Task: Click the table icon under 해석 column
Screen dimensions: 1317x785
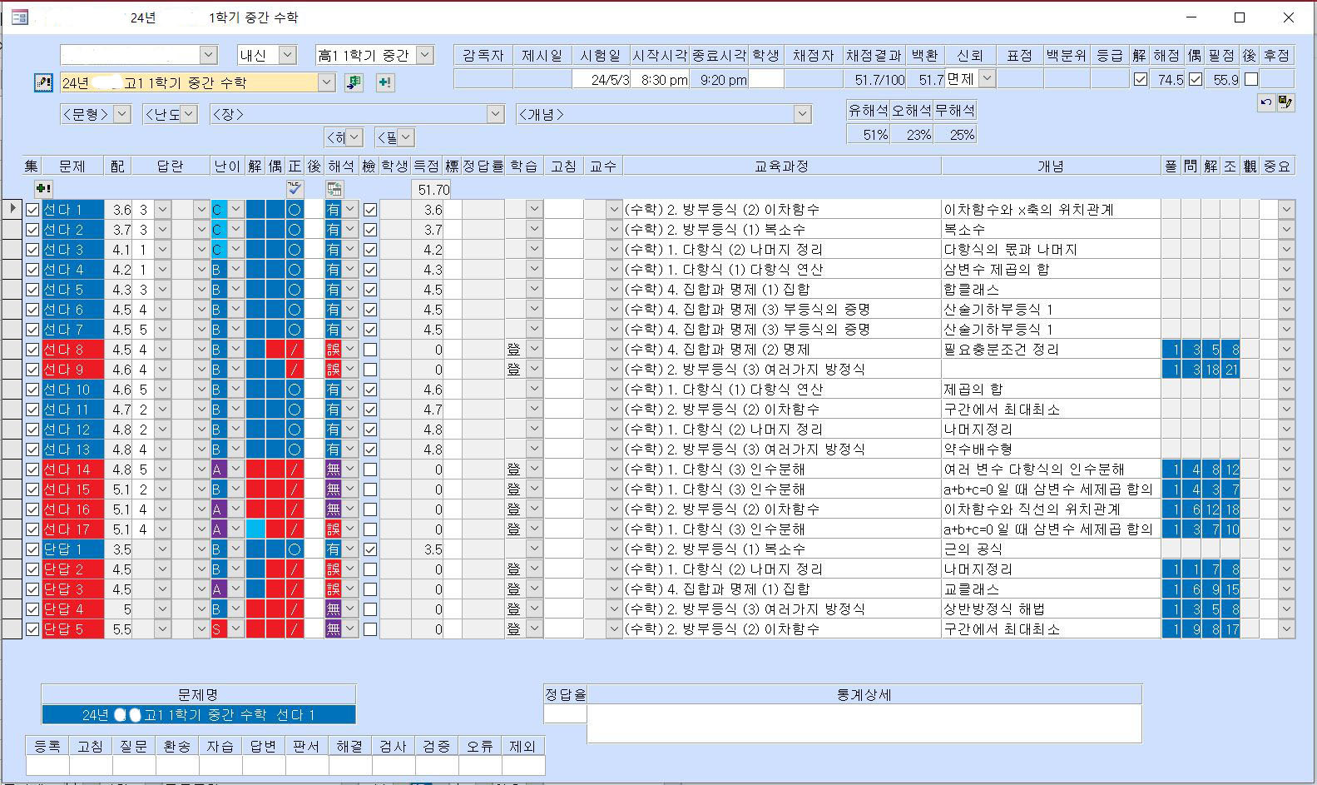Action: point(334,189)
